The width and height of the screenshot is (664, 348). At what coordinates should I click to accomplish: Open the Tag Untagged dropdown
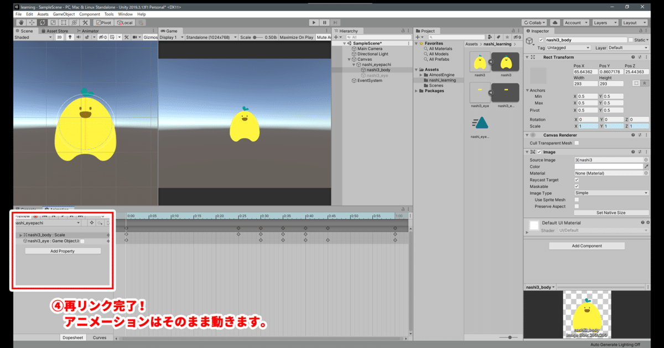tap(570, 48)
